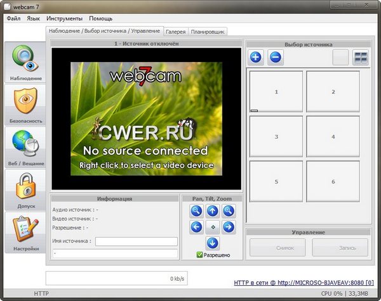The height and width of the screenshot is (301, 381).
Task: Tilt the camera down with the arrow
Action: click(213, 243)
